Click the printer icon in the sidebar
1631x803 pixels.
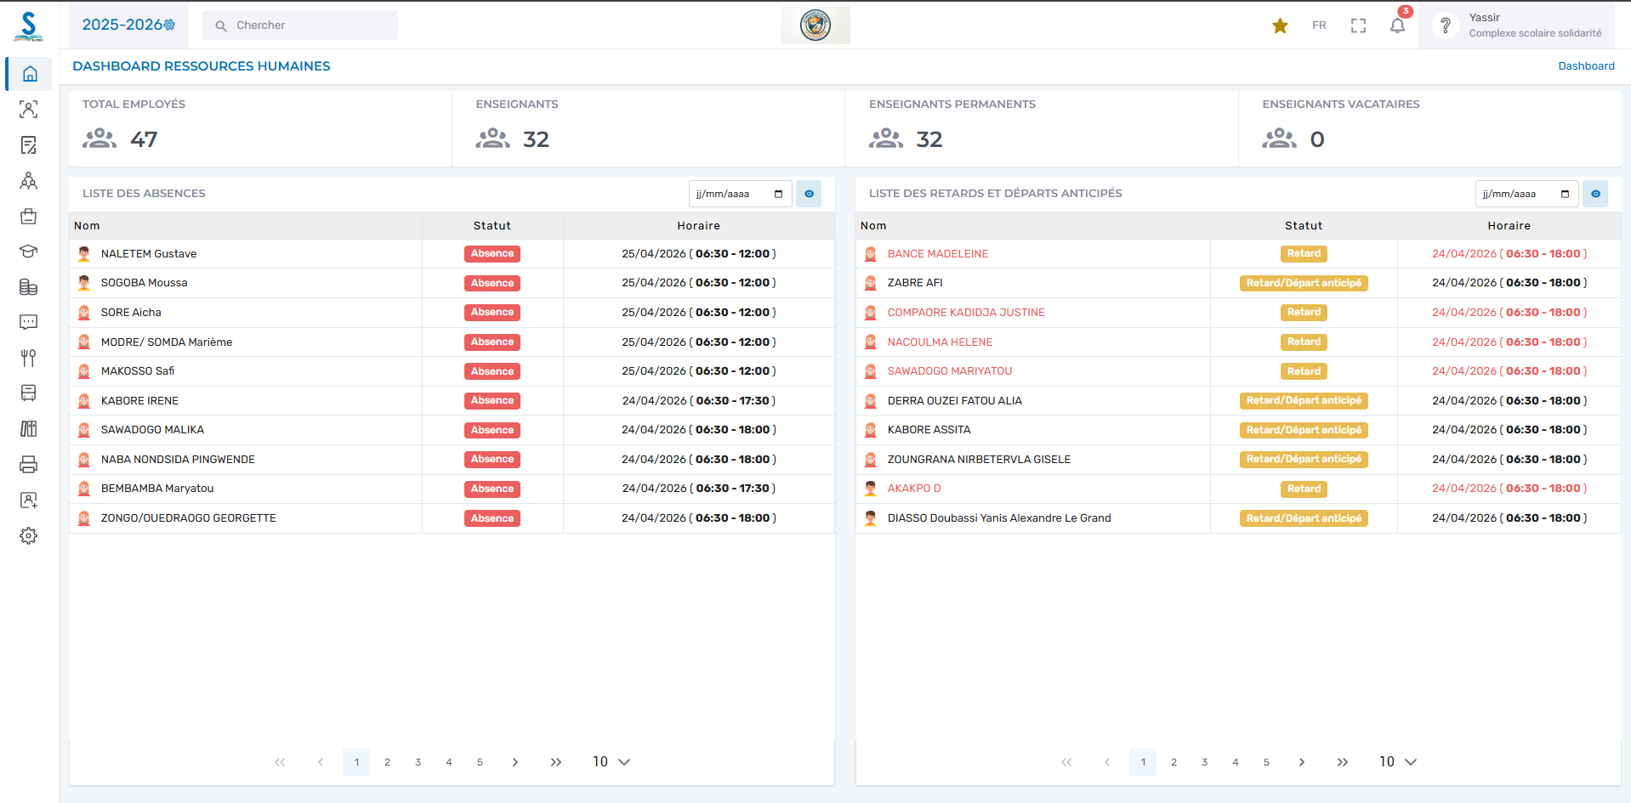pyautogui.click(x=28, y=464)
